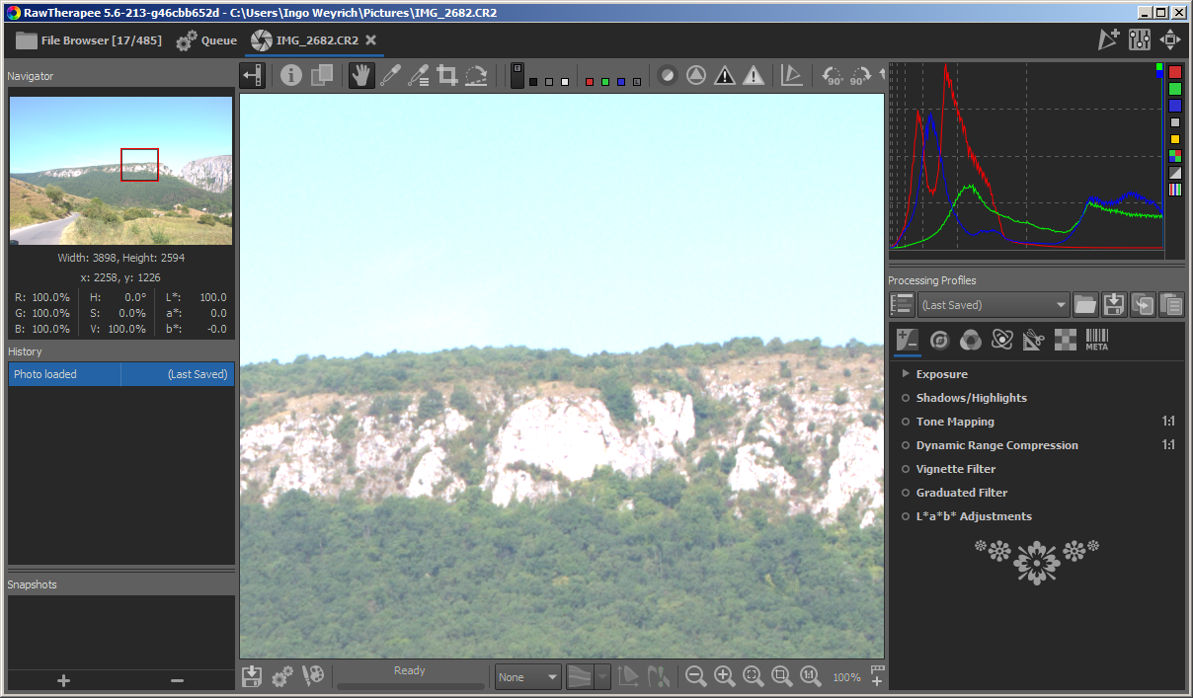Copy processing profile to clipboard
1193x698 pixels.
point(1143,305)
